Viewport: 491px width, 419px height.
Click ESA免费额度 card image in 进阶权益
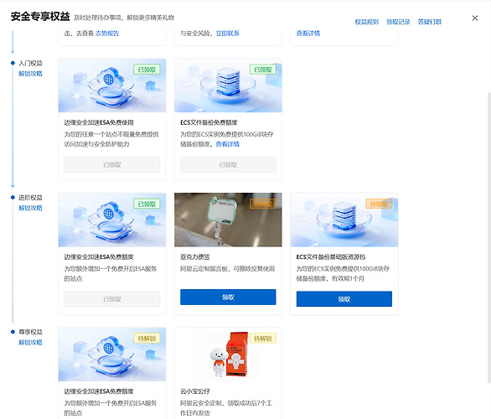[112, 220]
